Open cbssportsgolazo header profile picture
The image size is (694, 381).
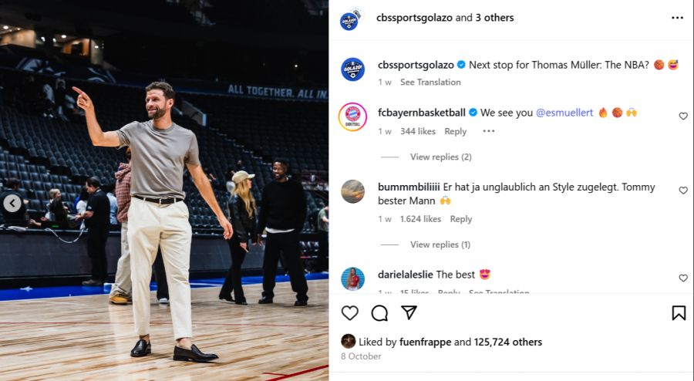(x=349, y=19)
